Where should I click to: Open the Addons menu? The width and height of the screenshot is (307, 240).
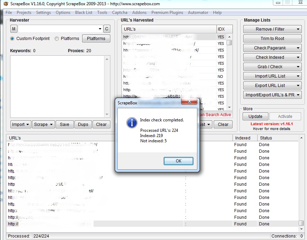(x=139, y=13)
